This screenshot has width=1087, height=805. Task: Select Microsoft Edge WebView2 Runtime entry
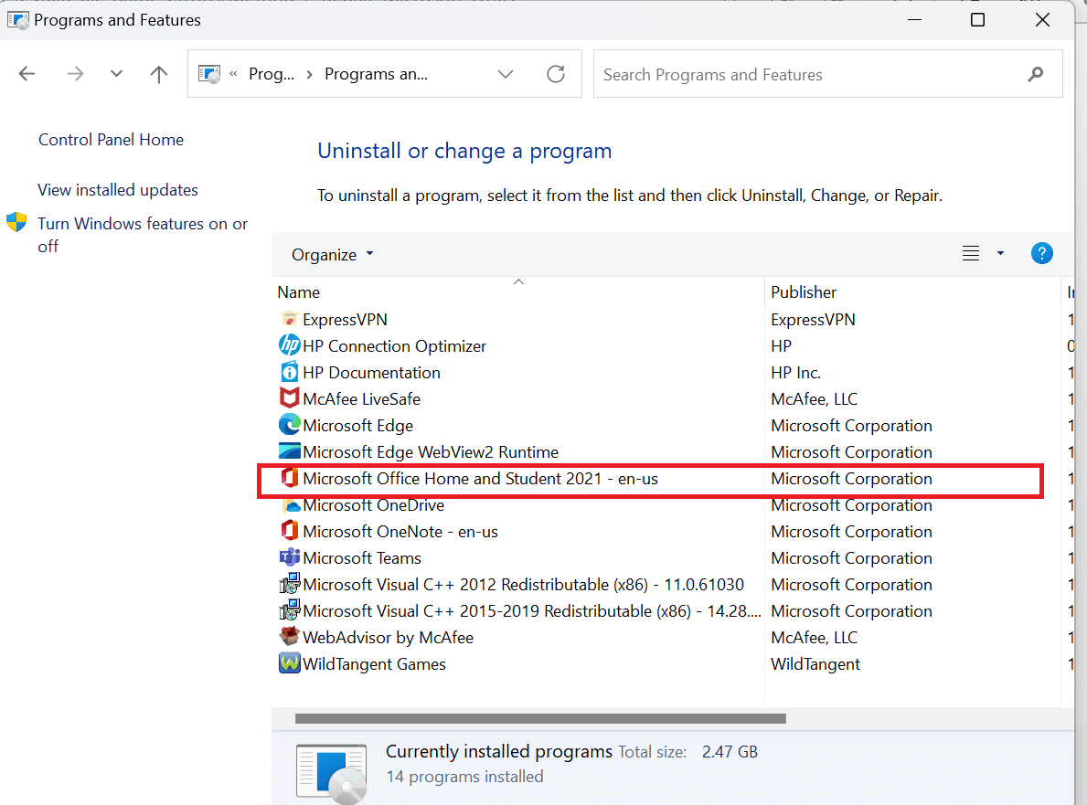(x=431, y=451)
